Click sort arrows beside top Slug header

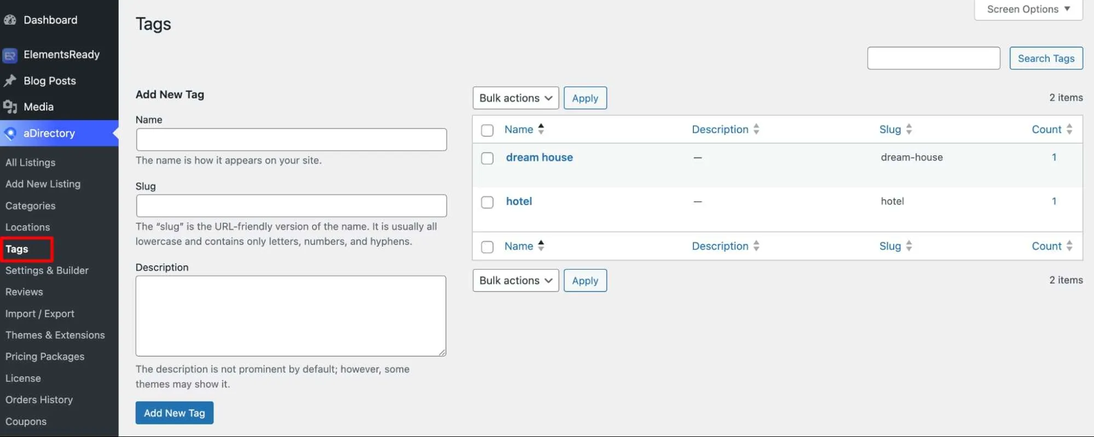coord(908,129)
